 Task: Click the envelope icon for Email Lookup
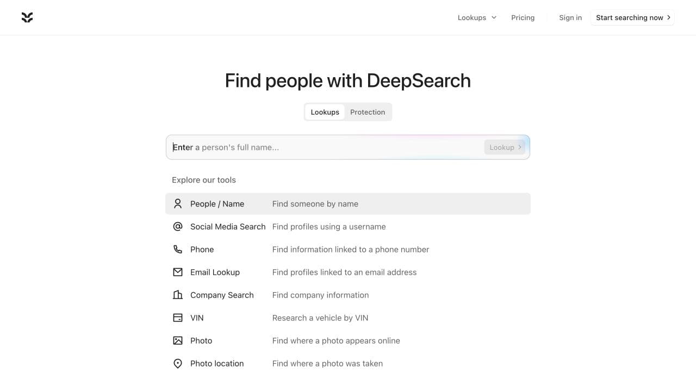click(x=178, y=272)
